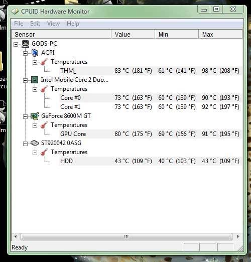
Task: Click the thermometer icon under ST920042 0ASG
Action: pyautogui.click(x=44, y=152)
